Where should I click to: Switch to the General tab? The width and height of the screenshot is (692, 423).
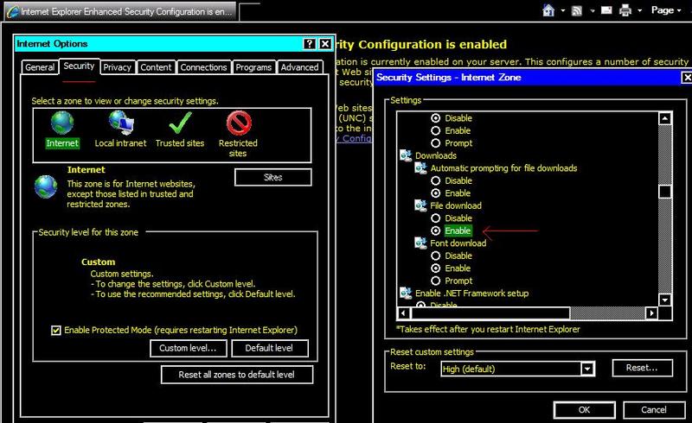click(x=40, y=67)
